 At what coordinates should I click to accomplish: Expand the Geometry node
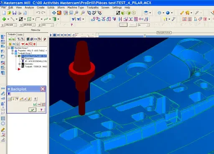pyautogui.click(x=20, y=64)
